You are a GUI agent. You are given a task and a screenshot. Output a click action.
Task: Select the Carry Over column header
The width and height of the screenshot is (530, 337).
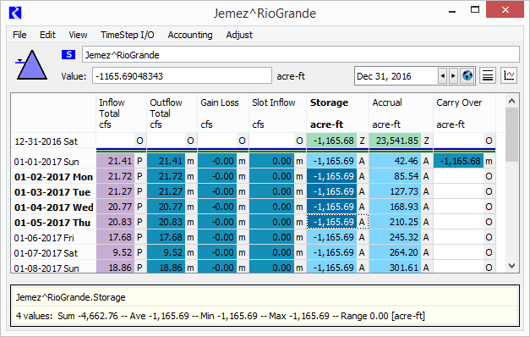464,113
